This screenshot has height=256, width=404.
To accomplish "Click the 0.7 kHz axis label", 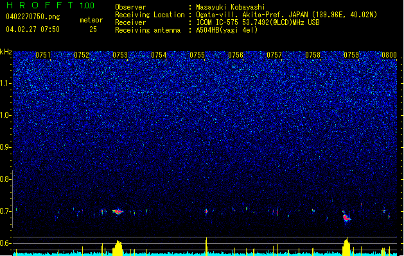I will (6, 211).
